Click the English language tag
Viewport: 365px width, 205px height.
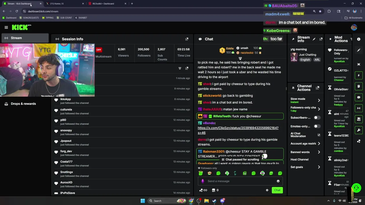click(305, 60)
